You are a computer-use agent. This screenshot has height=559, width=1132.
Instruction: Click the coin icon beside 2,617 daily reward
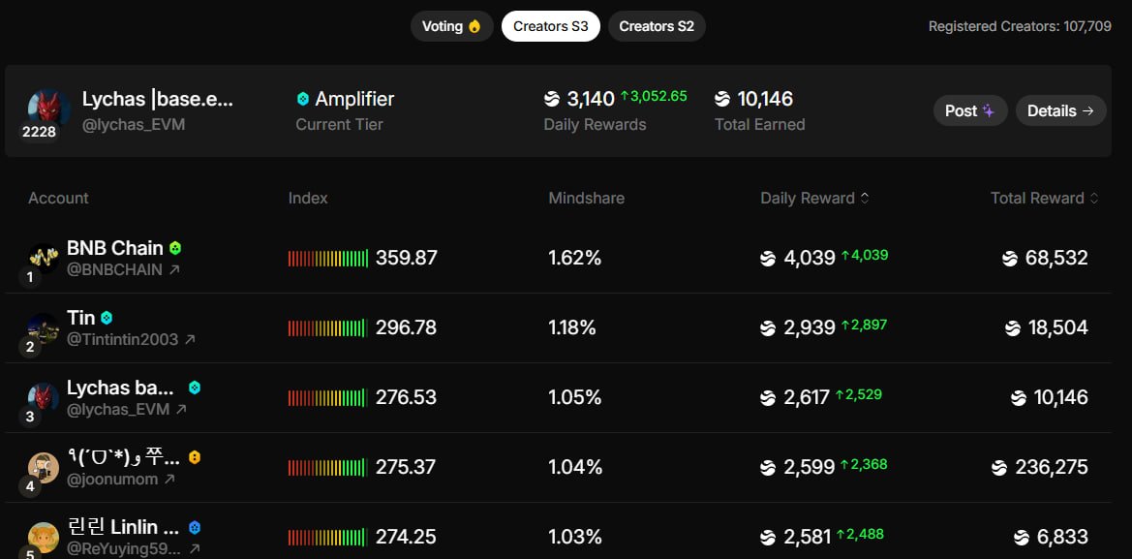click(768, 398)
